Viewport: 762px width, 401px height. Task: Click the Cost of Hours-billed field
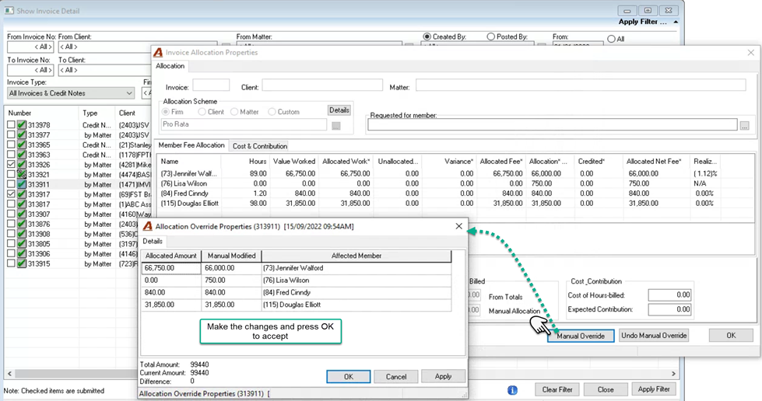(669, 295)
